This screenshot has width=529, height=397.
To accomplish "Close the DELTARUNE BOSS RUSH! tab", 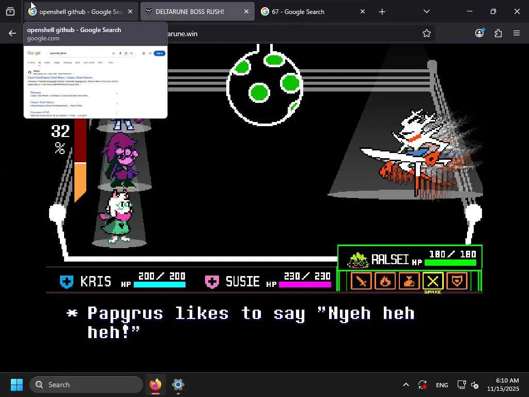I will (x=246, y=12).
